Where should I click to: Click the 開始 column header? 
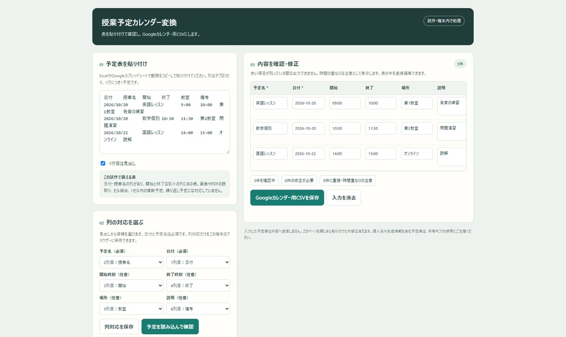point(333,88)
